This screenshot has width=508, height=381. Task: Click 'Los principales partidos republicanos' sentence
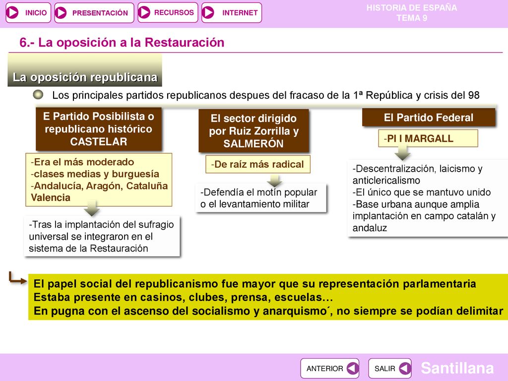(x=266, y=95)
